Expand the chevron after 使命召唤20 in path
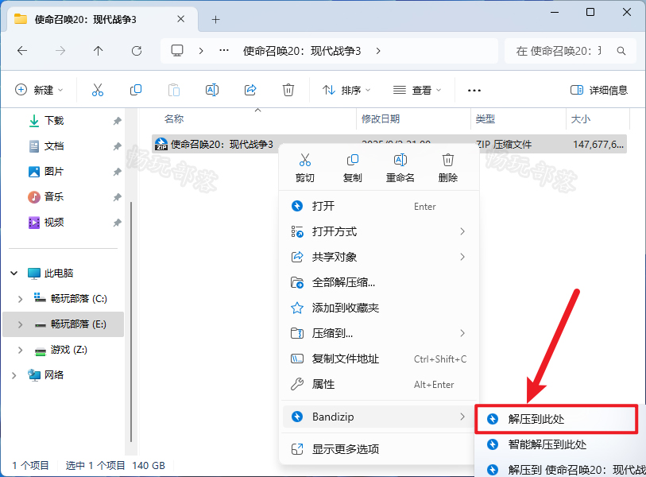This screenshot has height=477, width=646. click(x=378, y=51)
